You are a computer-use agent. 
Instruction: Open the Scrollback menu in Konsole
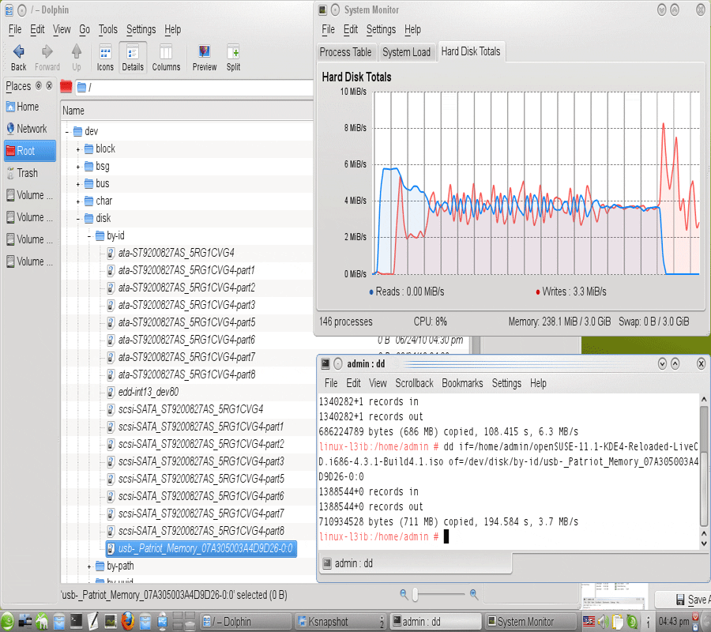pos(414,384)
